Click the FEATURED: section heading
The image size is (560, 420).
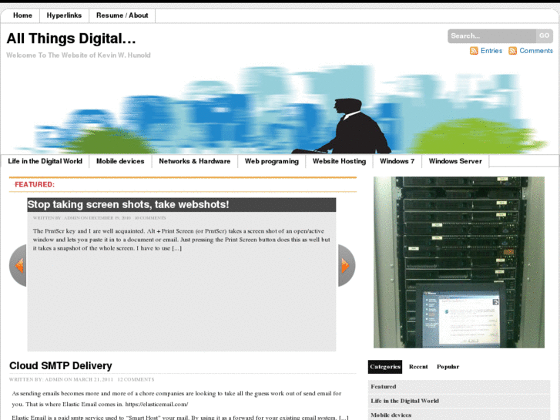pos(35,184)
